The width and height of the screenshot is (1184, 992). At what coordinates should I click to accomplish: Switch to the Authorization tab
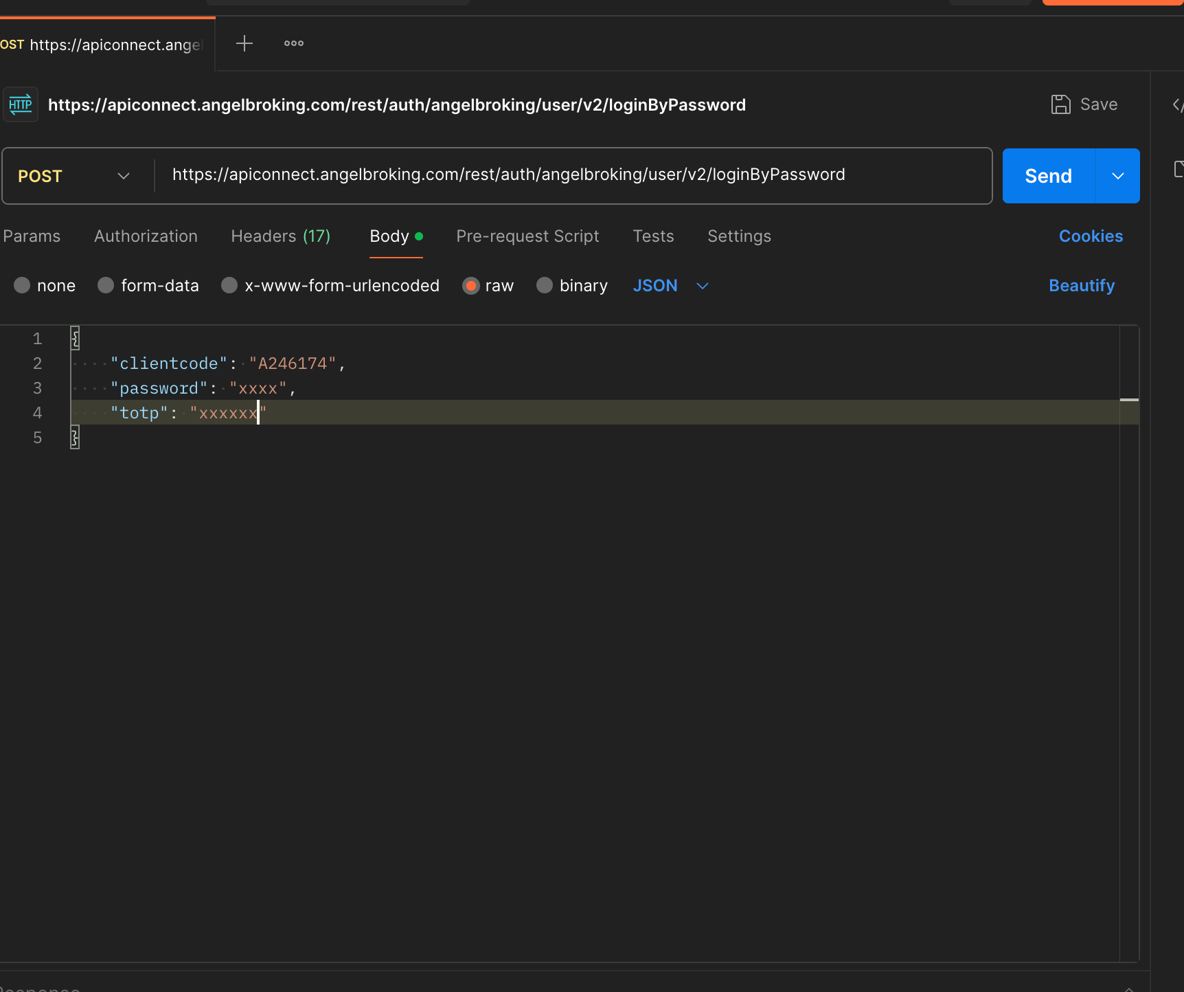(x=146, y=236)
